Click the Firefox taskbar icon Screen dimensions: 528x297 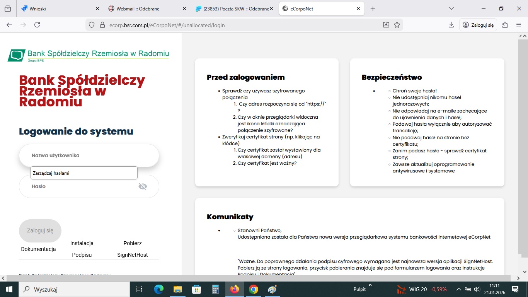coord(234,289)
